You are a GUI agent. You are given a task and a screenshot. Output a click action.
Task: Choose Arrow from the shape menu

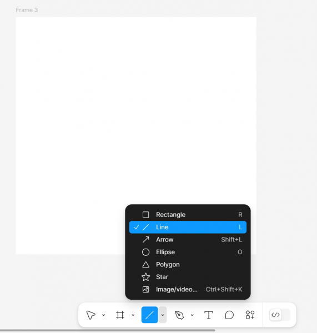pyautogui.click(x=188, y=240)
